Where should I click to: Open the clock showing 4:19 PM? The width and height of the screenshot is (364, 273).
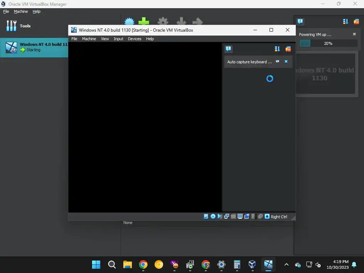tap(338, 264)
